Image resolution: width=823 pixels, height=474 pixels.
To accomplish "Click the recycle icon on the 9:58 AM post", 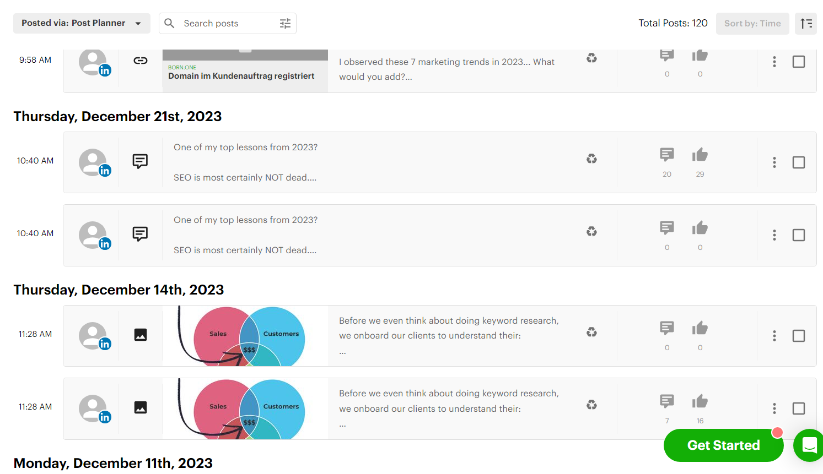I will tap(591, 58).
